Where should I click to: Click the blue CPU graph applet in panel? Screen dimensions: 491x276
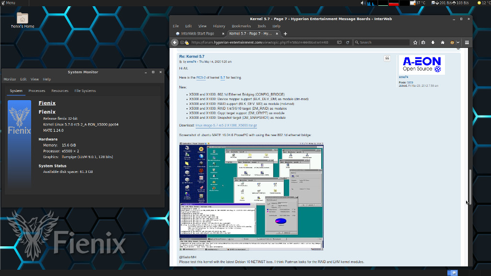[372, 3]
